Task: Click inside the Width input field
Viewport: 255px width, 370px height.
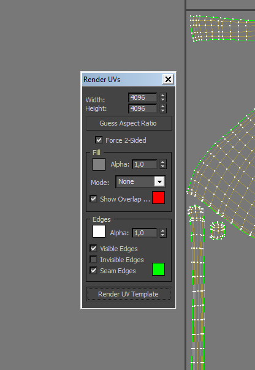Action: tap(143, 97)
